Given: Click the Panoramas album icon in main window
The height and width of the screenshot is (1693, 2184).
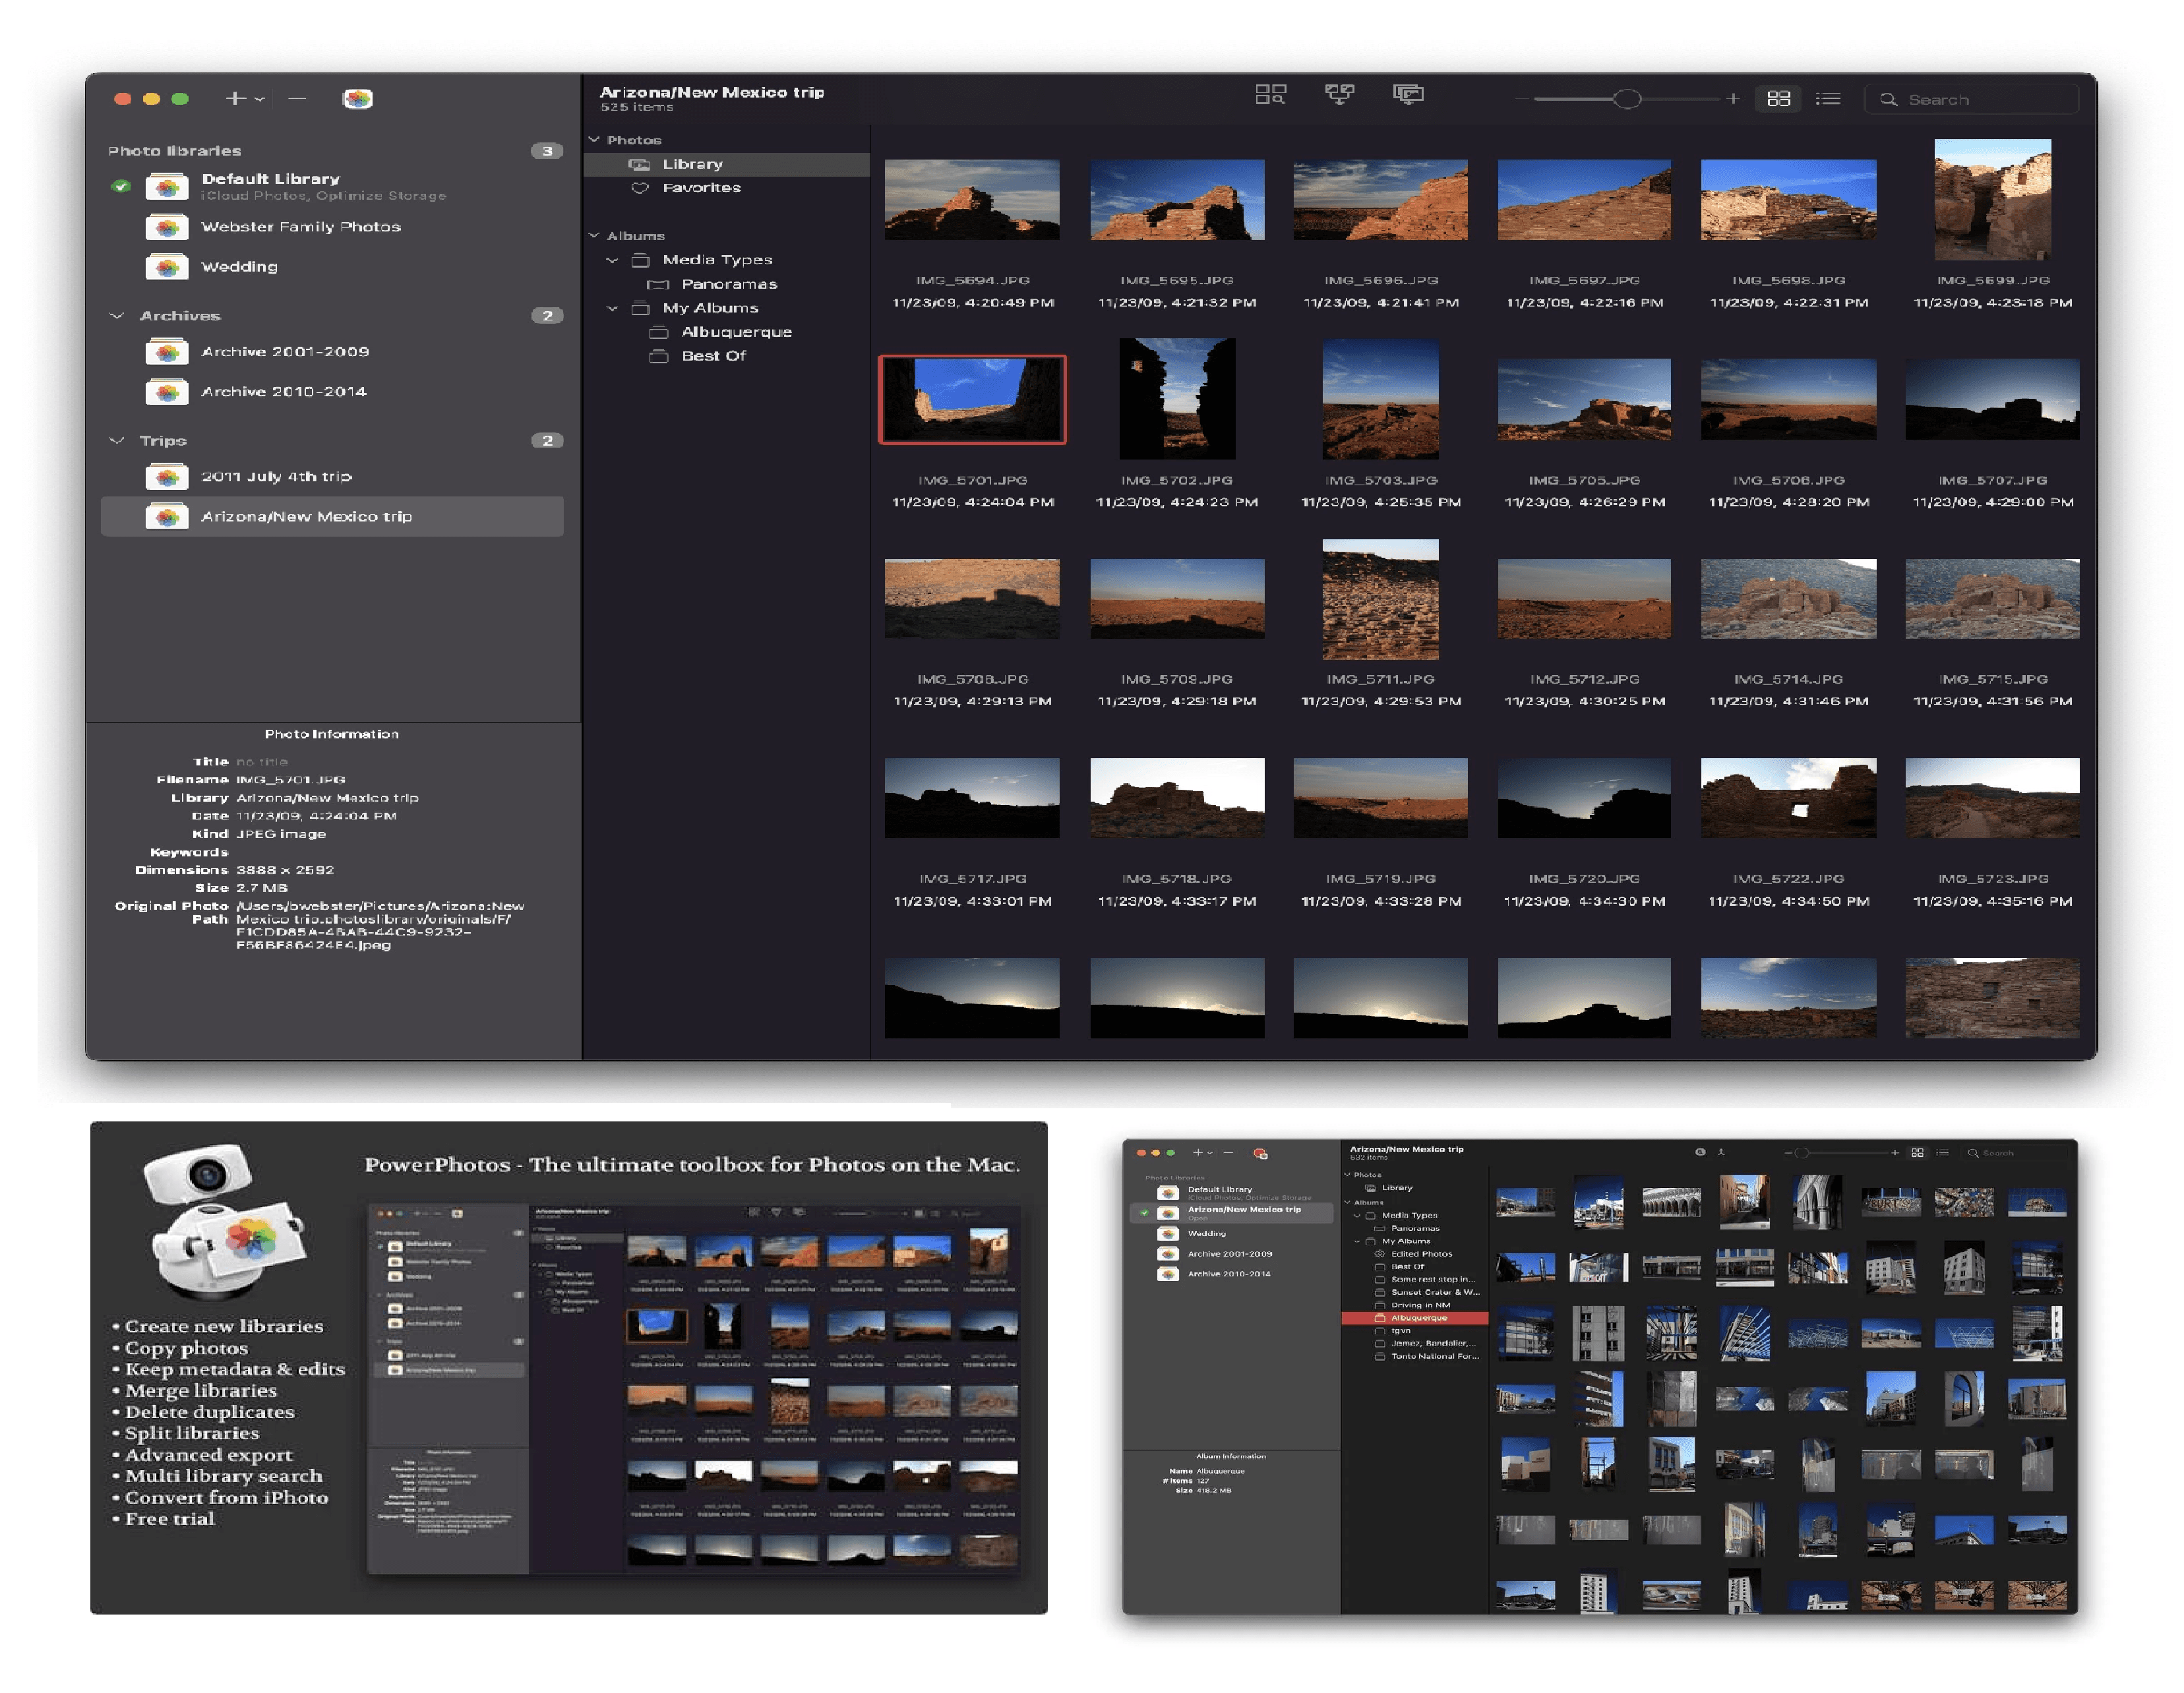Looking at the screenshot, I should pos(658,284).
